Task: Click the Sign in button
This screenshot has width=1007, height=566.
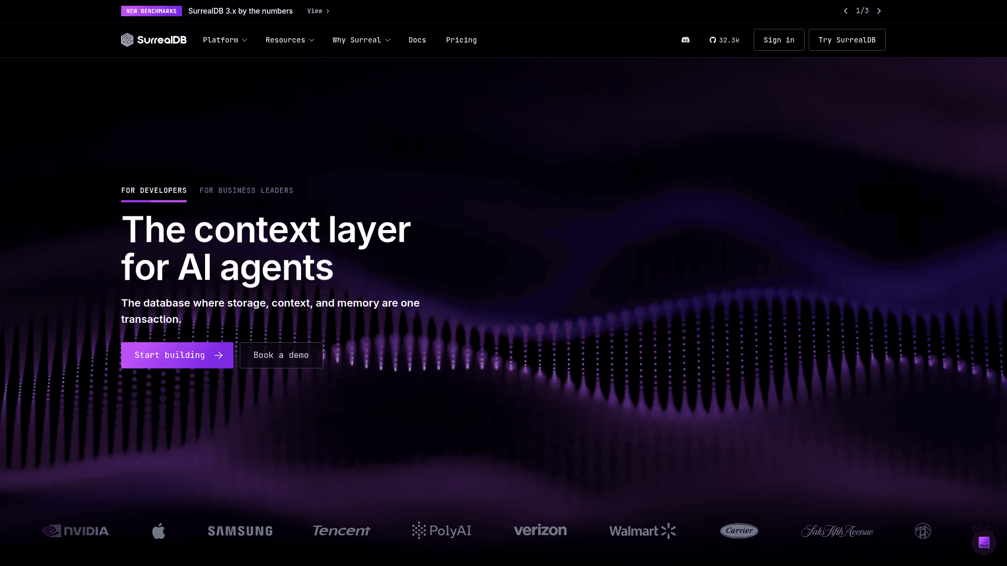Action: pyautogui.click(x=779, y=40)
